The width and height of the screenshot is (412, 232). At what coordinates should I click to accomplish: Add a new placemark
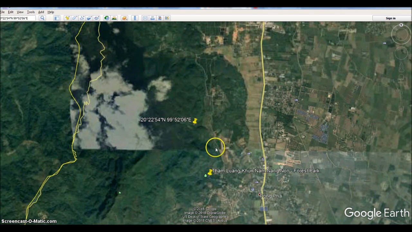[67, 18]
